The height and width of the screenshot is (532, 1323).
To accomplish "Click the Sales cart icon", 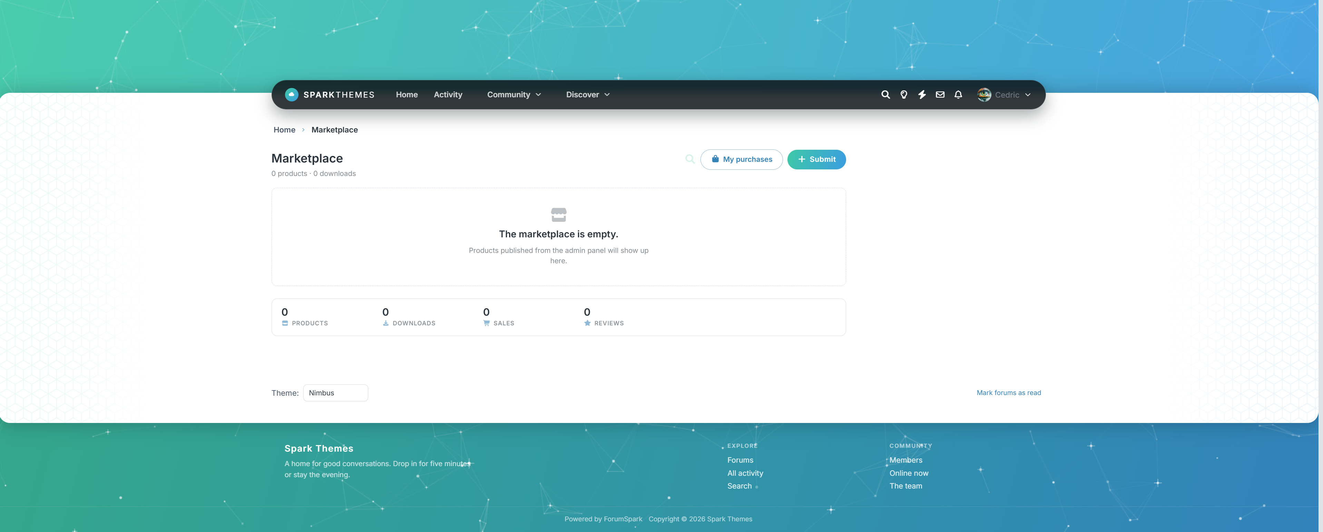I will point(486,323).
